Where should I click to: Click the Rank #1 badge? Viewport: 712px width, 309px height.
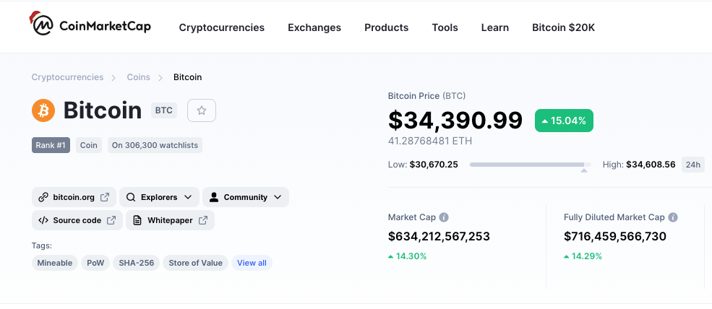[x=51, y=145]
